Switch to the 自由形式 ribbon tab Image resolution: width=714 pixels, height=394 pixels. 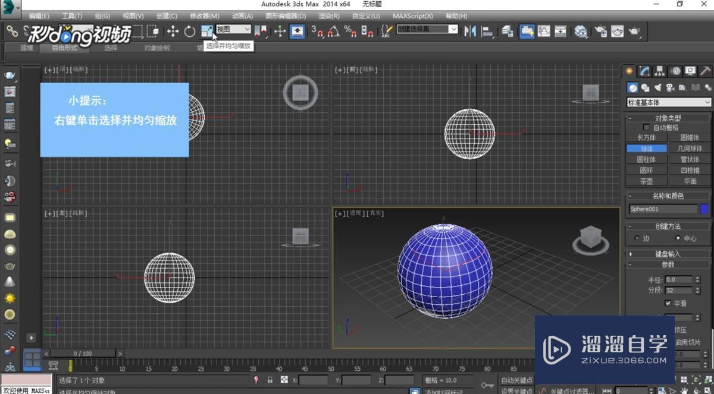64,48
